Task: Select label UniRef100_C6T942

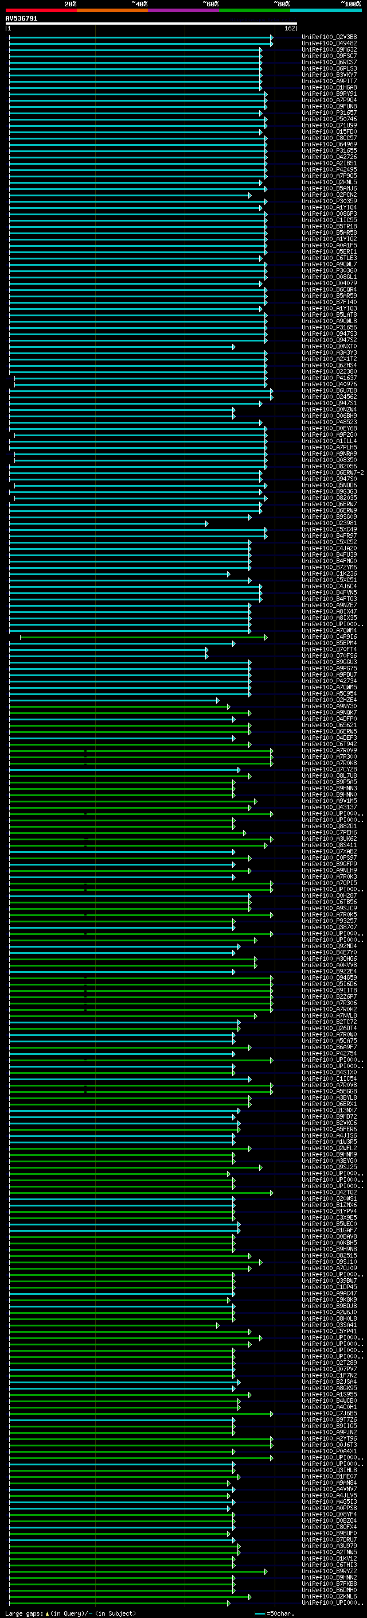Action: pyautogui.click(x=329, y=744)
